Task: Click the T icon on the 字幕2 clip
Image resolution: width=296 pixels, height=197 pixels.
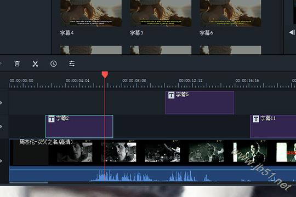Action: point(52,119)
